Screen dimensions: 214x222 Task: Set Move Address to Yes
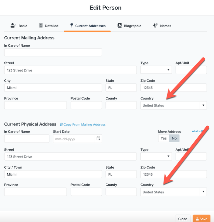point(164,138)
